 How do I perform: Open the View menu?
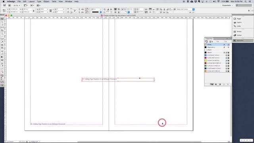tap(61, 2)
